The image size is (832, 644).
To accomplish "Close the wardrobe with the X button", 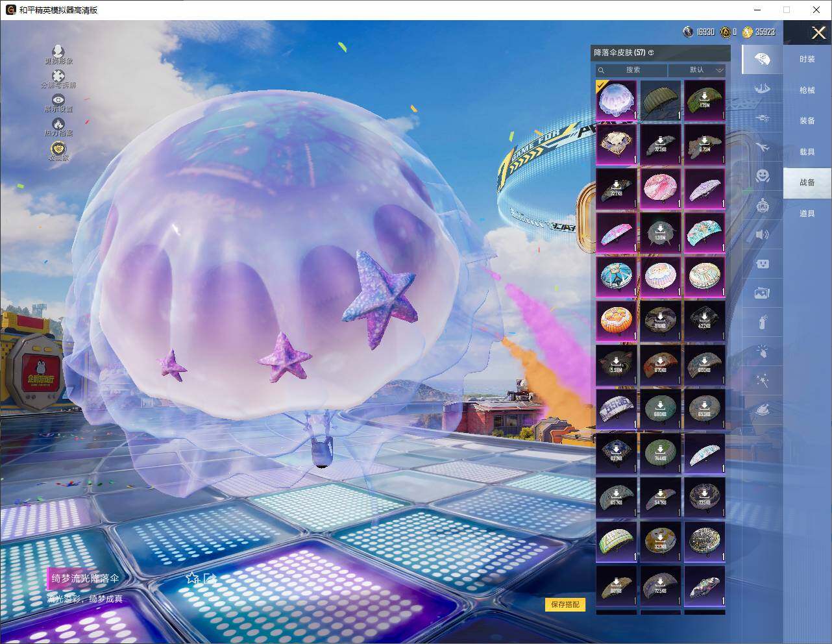I will point(818,33).
